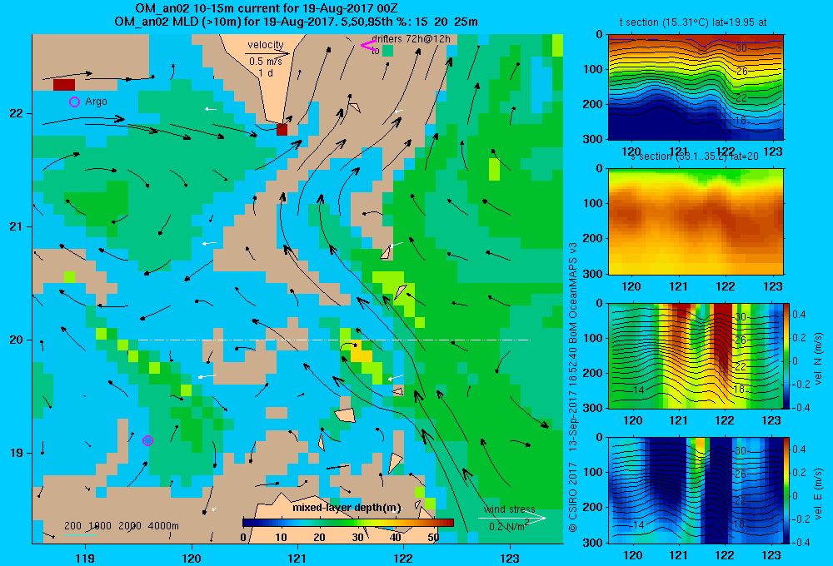Click the white dash-dot section line at 20N
Viewport: 833px width, 566px height.
[x=334, y=340]
